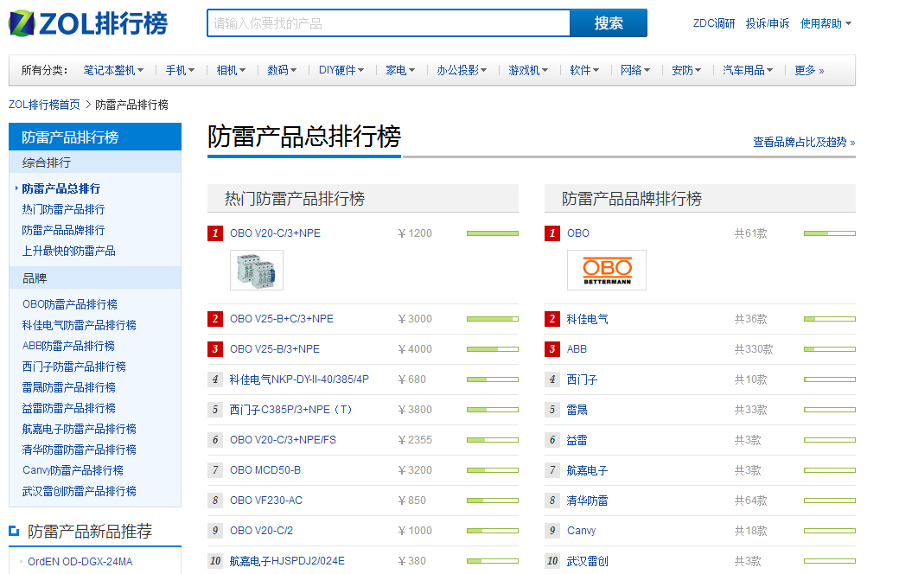
Task: Open the 软件 category menu
Action: click(x=585, y=71)
